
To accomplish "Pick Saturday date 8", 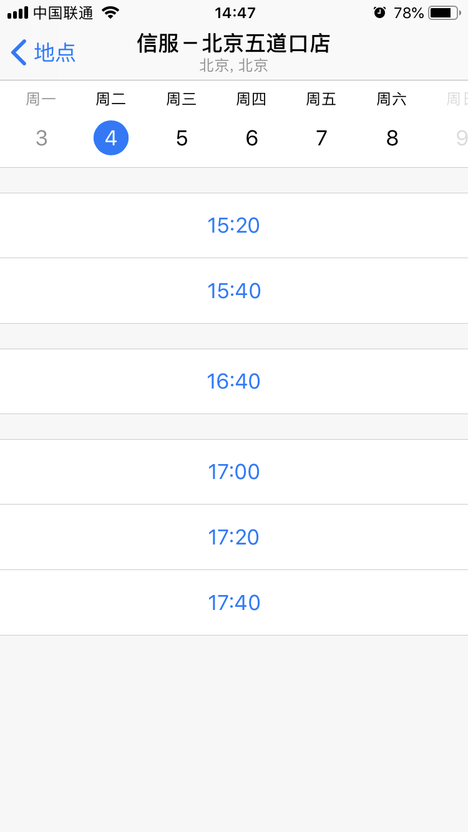I will click(392, 138).
